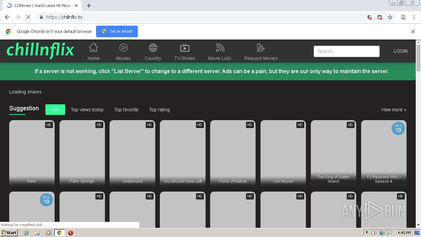Stop page loading with X button

28,17
